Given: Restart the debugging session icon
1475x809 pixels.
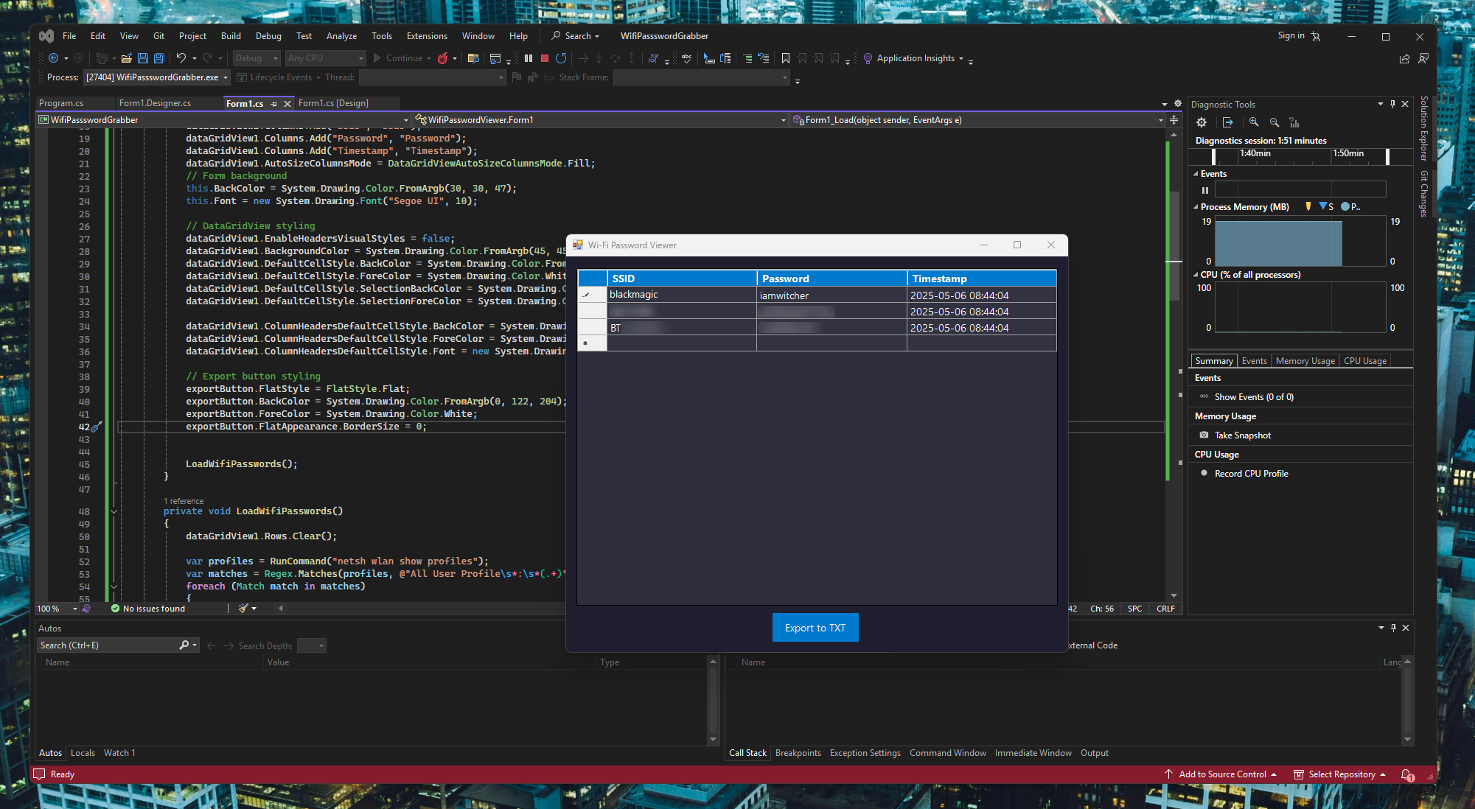Looking at the screenshot, I should click(x=561, y=58).
